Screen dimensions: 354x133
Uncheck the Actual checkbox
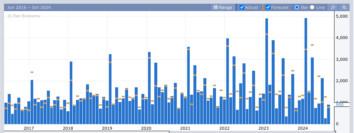242,7
